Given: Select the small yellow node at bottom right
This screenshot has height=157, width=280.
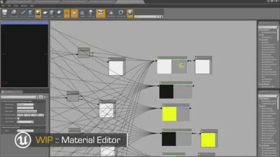Looking at the screenshot, I should pos(208,140).
